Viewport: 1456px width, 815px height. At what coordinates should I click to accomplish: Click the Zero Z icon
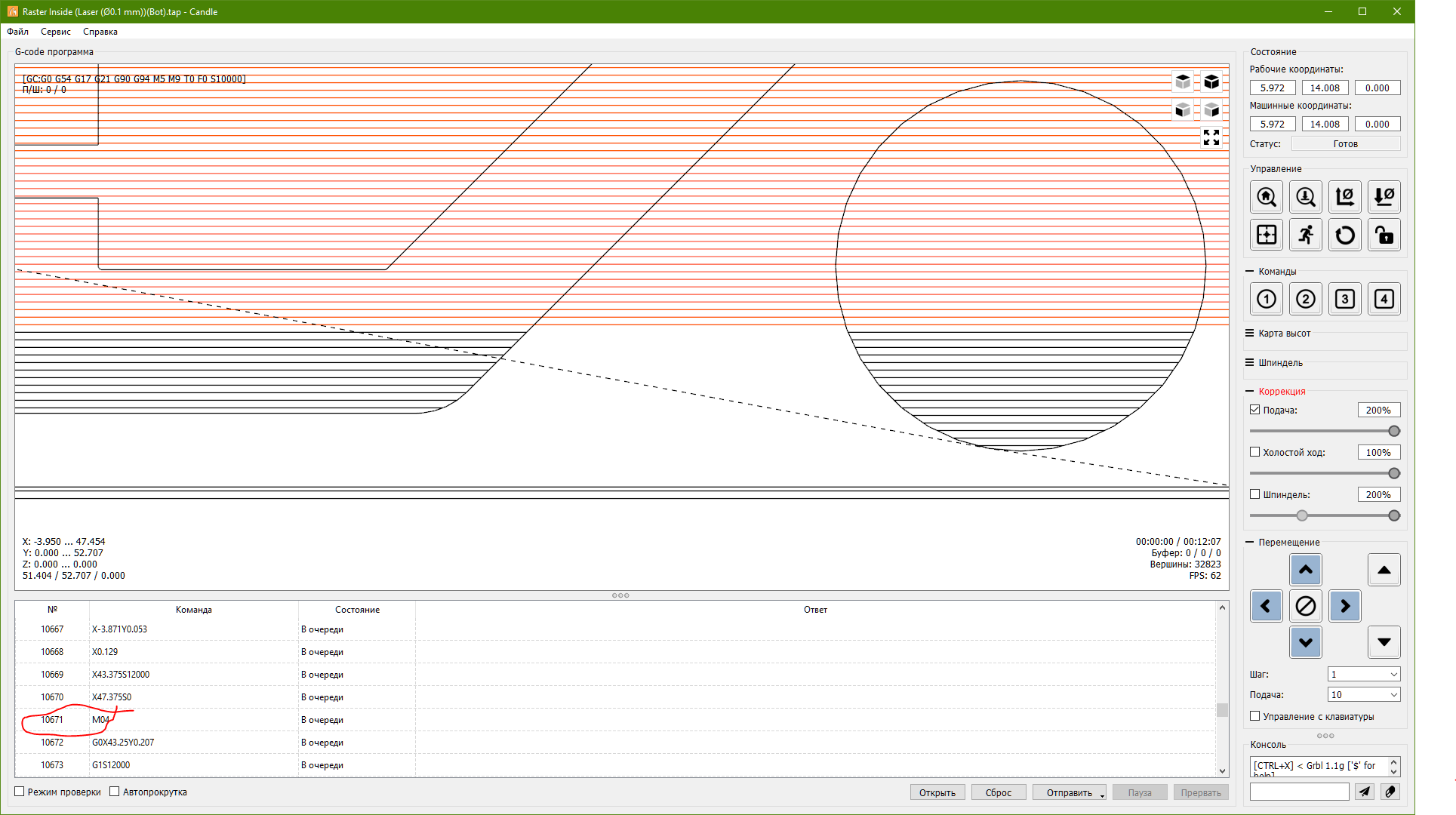1384,197
